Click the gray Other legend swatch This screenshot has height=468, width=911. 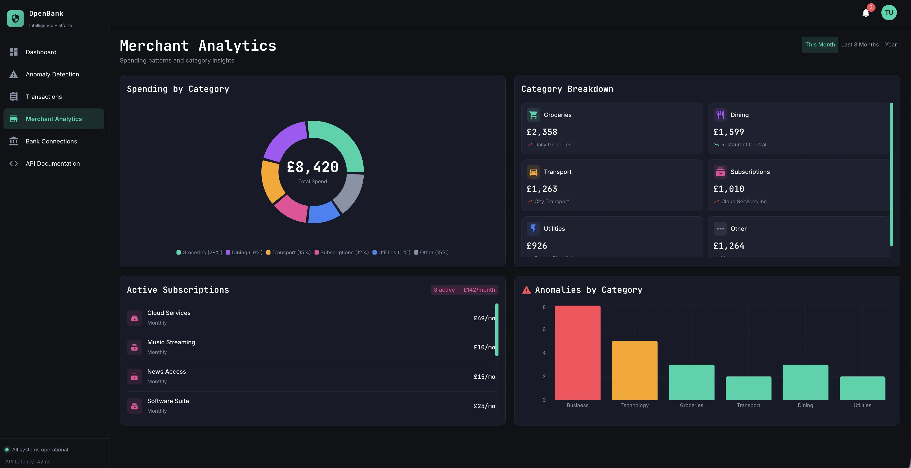[x=416, y=253]
